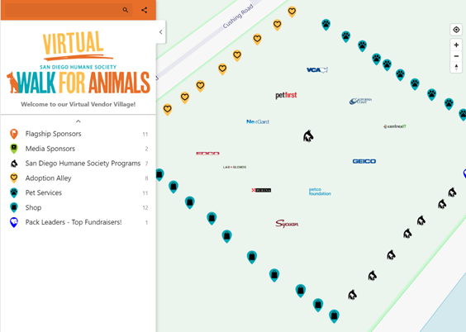Click the yellow heart marker nearest the Cushing Road label
Screen dimensions: 466x332
tap(257, 39)
